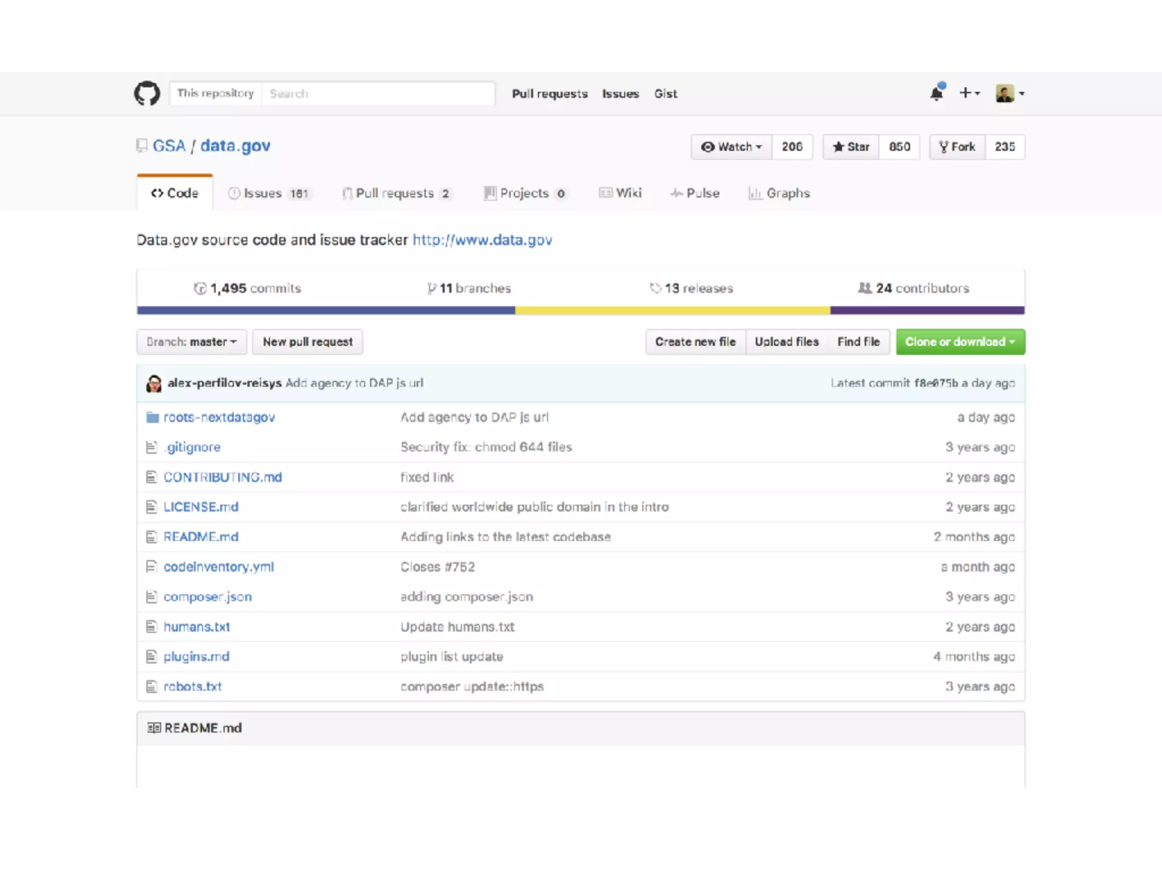The width and height of the screenshot is (1162, 871).
Task: Click the roots-nextdatagov folder icon
Action: [152, 417]
